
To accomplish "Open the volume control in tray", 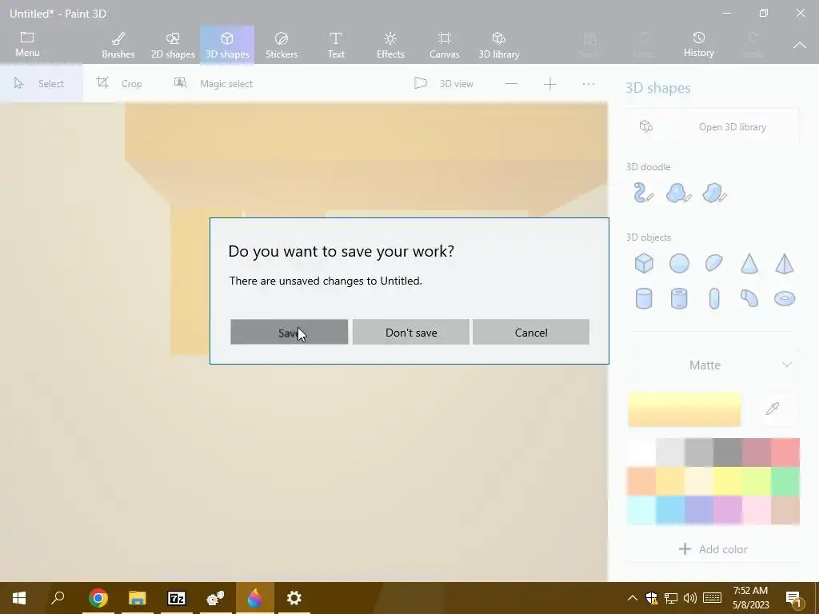I will [x=690, y=598].
